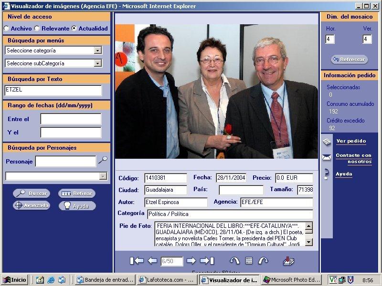Click the Internet Explorer quick launch icon

point(51,280)
